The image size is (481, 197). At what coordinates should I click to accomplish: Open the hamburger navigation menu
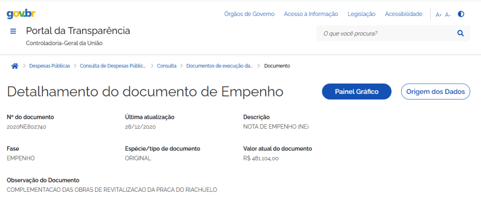point(13,32)
